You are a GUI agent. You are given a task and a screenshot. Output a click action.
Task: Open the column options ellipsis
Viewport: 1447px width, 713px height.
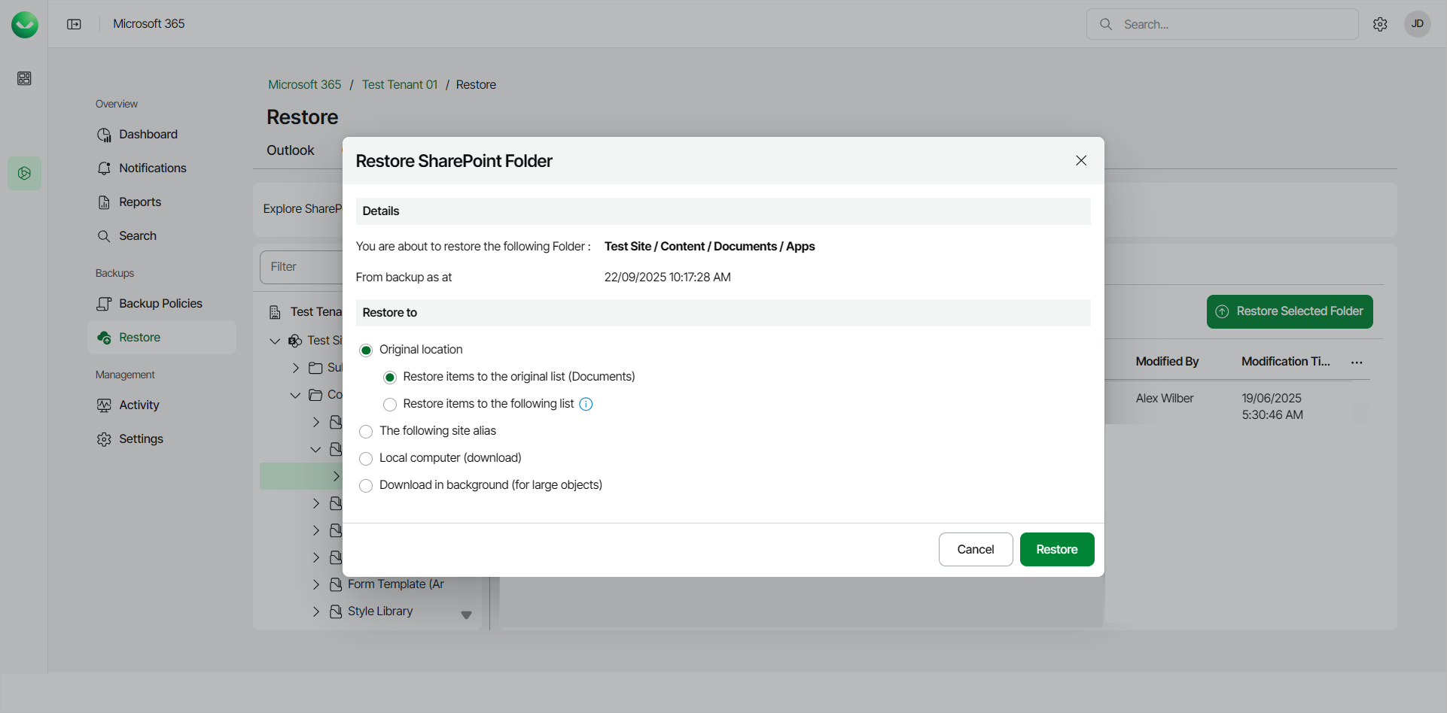(x=1357, y=363)
